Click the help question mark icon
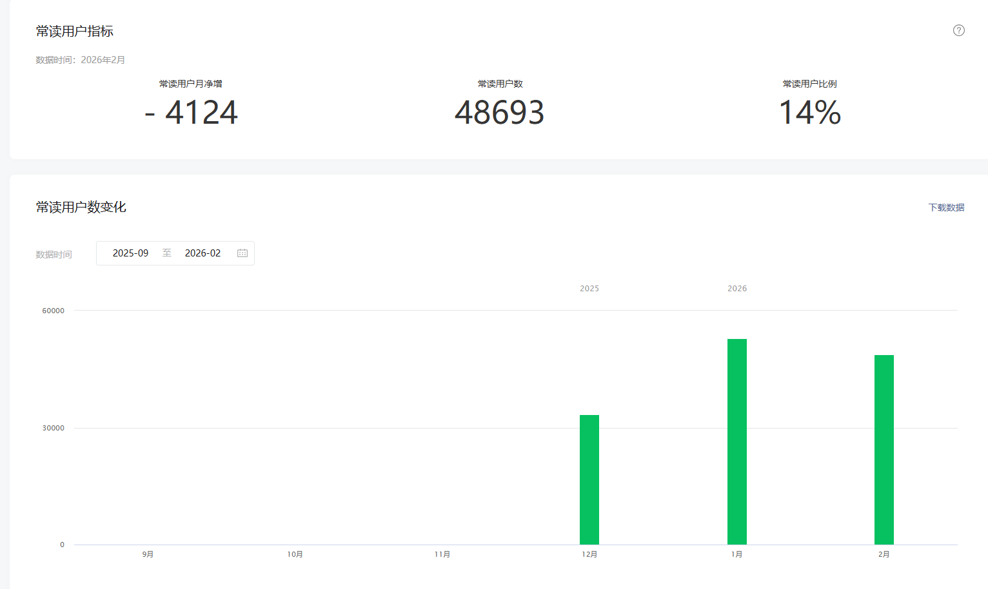The height and width of the screenshot is (589, 988). coord(958,30)
